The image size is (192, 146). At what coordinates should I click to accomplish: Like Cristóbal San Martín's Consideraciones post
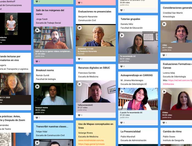click(x=164, y=55)
